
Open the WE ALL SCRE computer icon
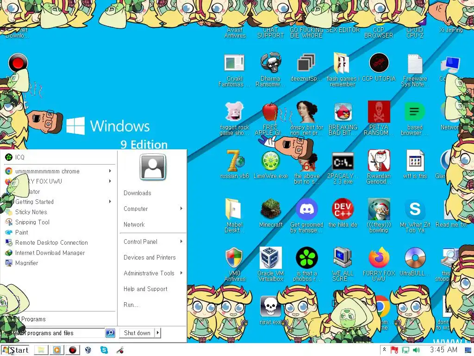(342, 258)
